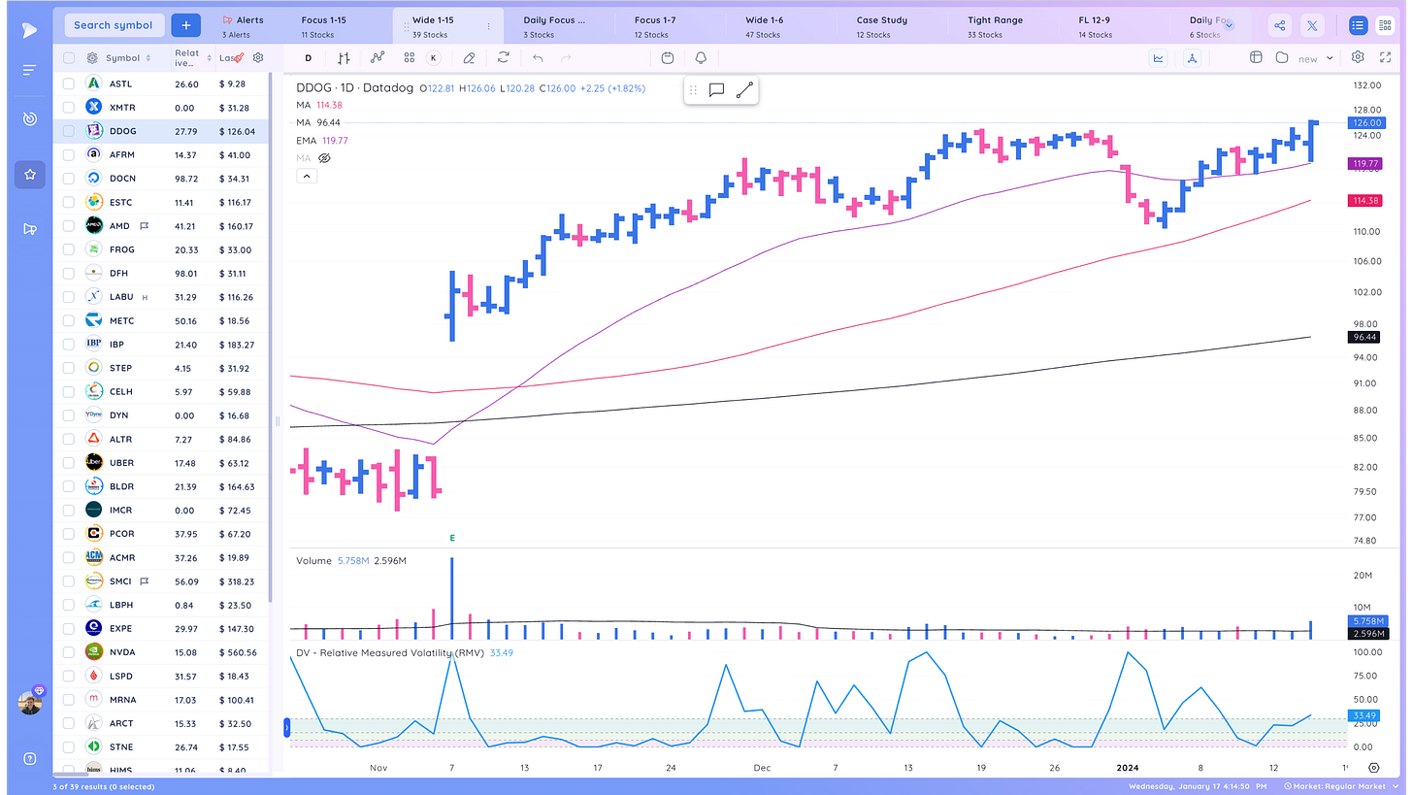Image resolution: width=1413 pixels, height=795 pixels.
Task: Select the trend line tool in the floating toolbar
Action: pos(744,90)
